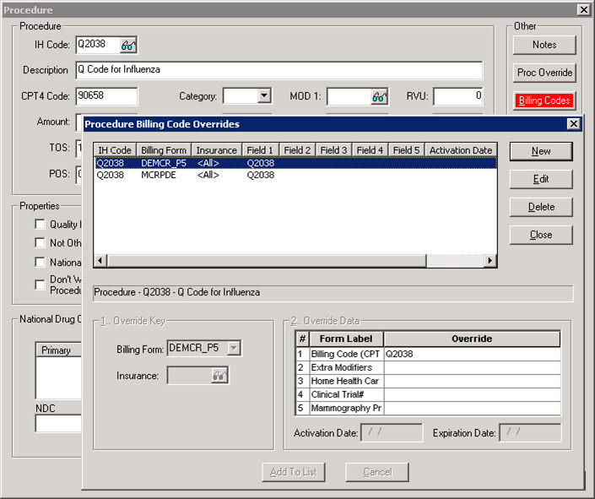The width and height of the screenshot is (595, 499).
Task: Click binoculars lookup icon in MOD 1 field
Action: (378, 97)
